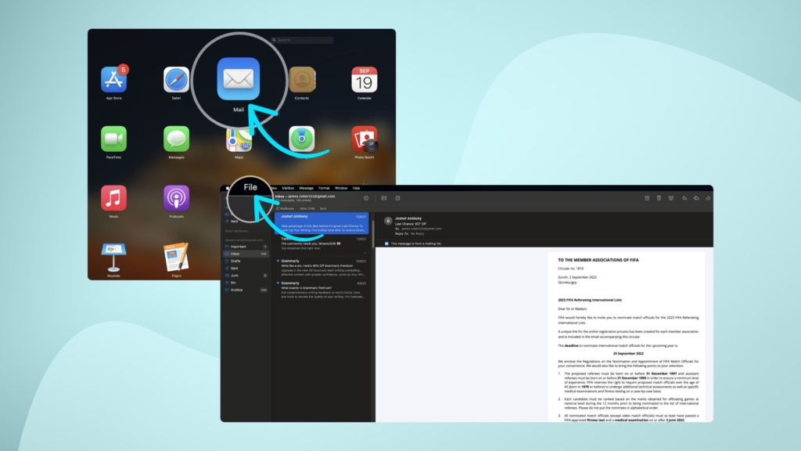Open the Calendar app showing SEP 19
801x451 pixels.
(365, 80)
